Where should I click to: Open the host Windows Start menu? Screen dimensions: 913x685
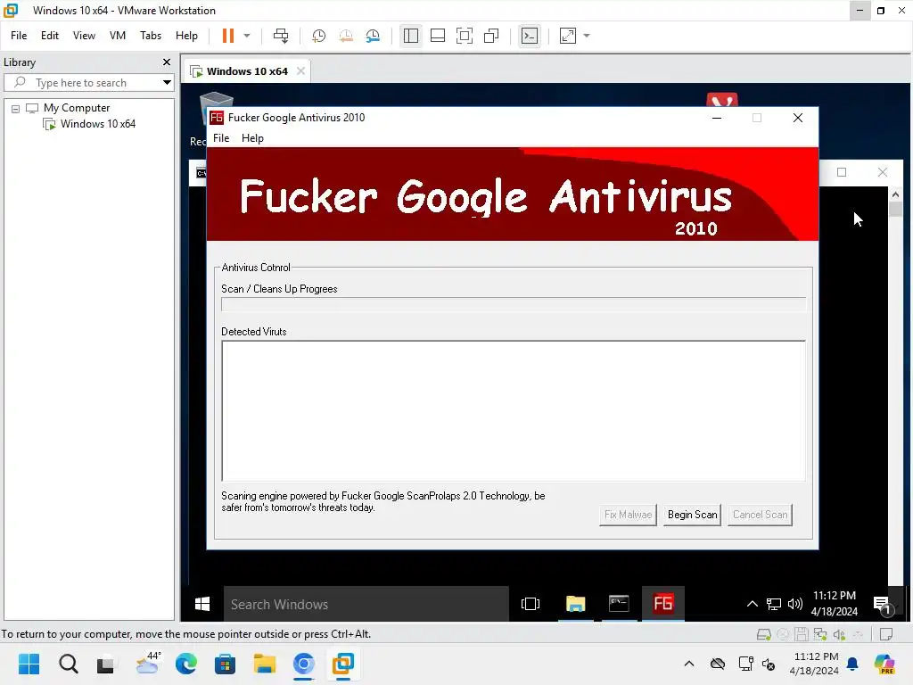pyautogui.click(x=29, y=664)
